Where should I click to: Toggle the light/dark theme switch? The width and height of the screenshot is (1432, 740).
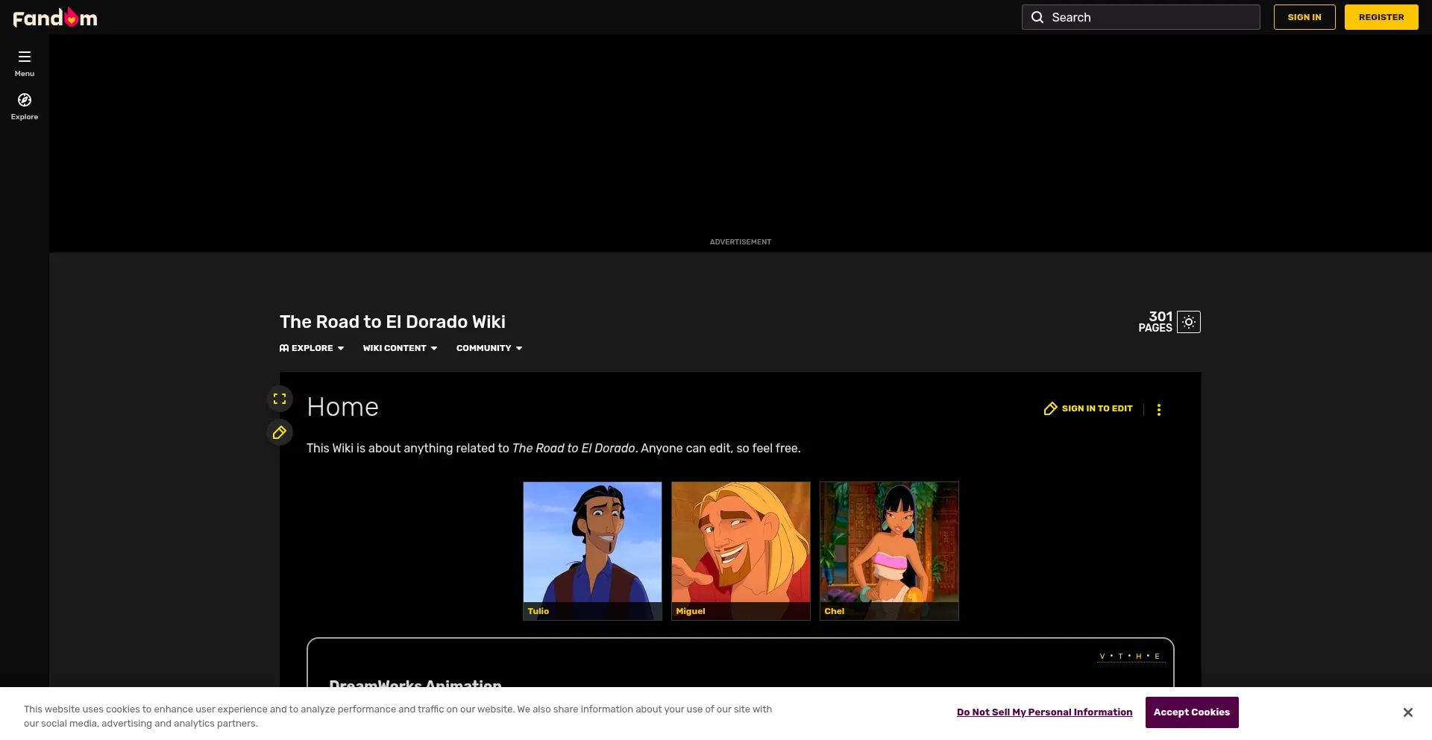pos(1189,322)
